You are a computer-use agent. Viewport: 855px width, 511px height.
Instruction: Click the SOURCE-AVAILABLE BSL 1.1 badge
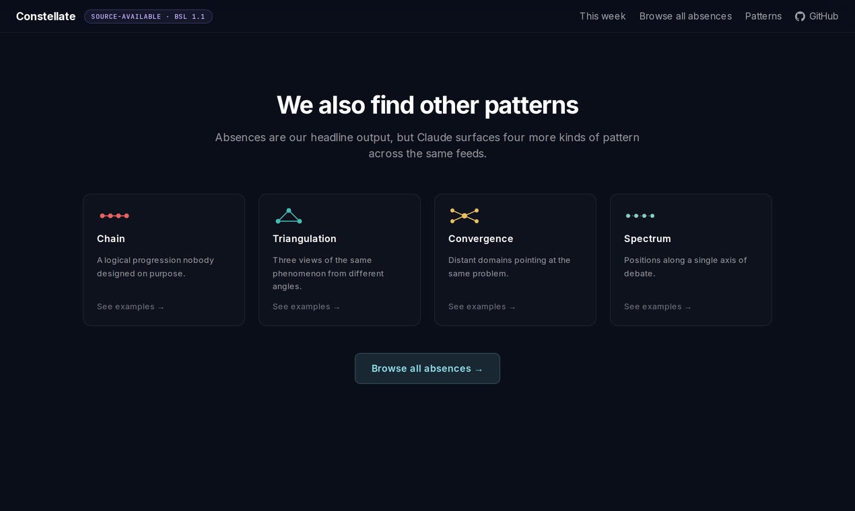click(148, 16)
